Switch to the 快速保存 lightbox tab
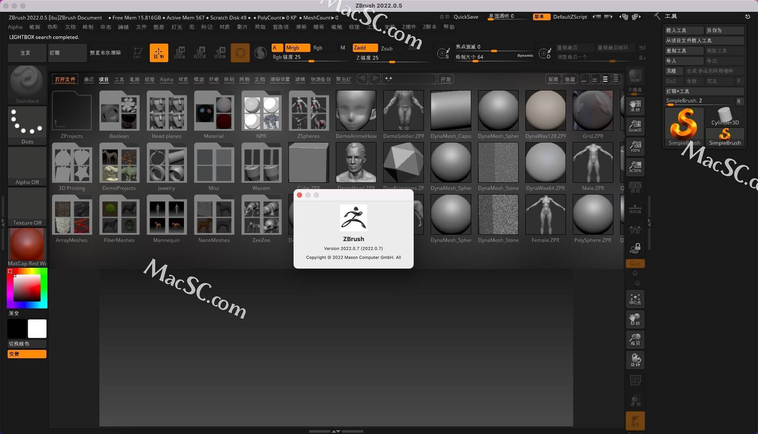This screenshot has width=758, height=434. coord(321,79)
